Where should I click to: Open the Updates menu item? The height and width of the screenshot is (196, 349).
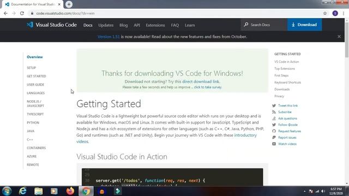coord(106,25)
